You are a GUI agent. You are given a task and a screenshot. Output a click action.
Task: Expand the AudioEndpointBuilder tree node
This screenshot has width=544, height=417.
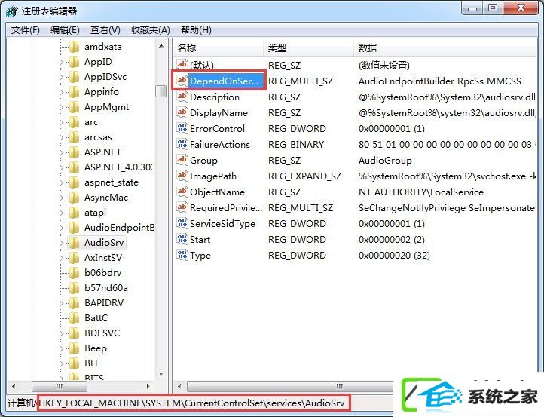(62, 228)
